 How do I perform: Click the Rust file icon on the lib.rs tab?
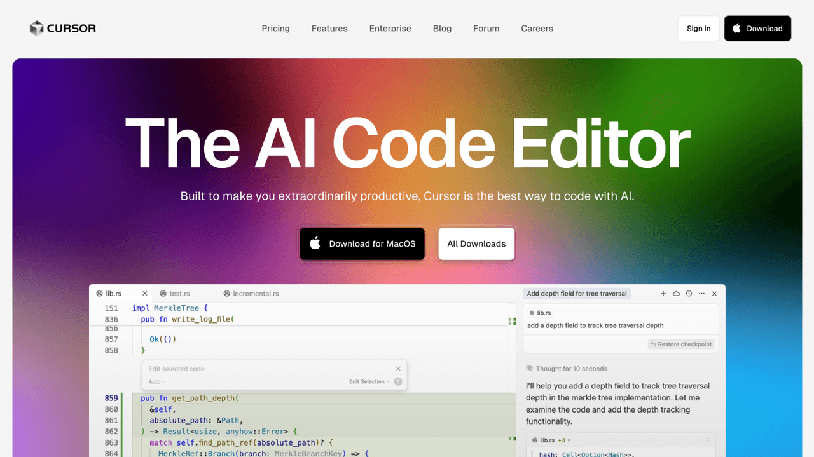100,293
